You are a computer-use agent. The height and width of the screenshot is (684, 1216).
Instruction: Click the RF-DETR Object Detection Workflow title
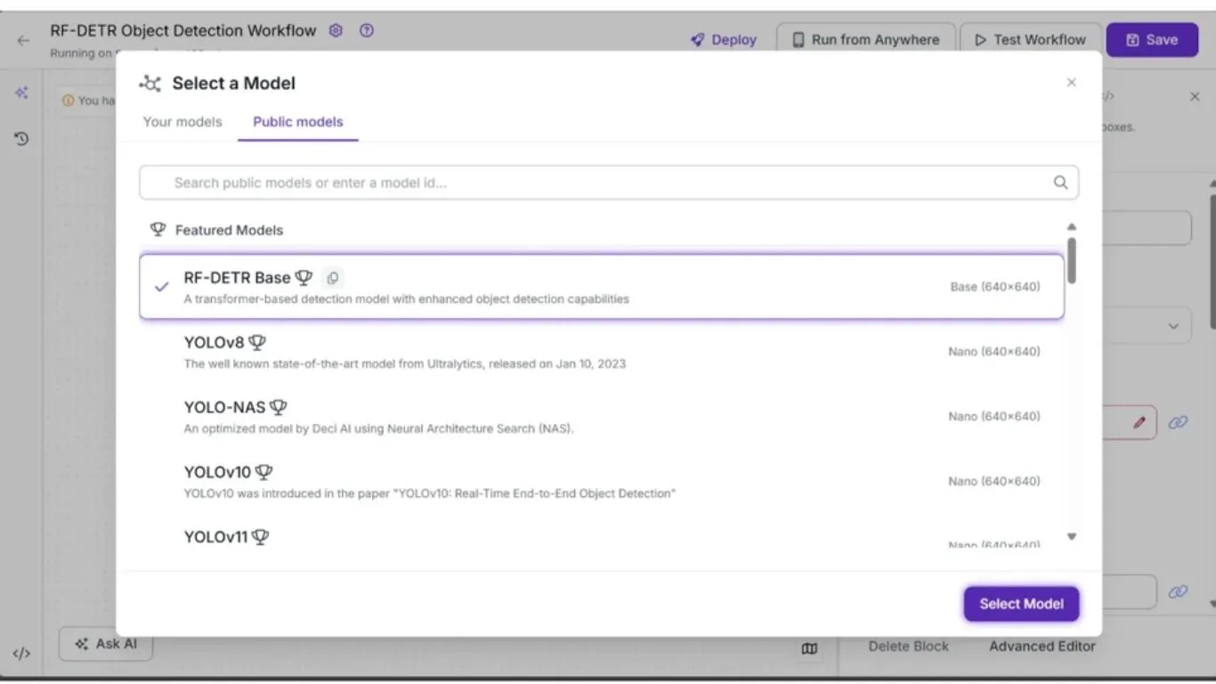(x=183, y=30)
